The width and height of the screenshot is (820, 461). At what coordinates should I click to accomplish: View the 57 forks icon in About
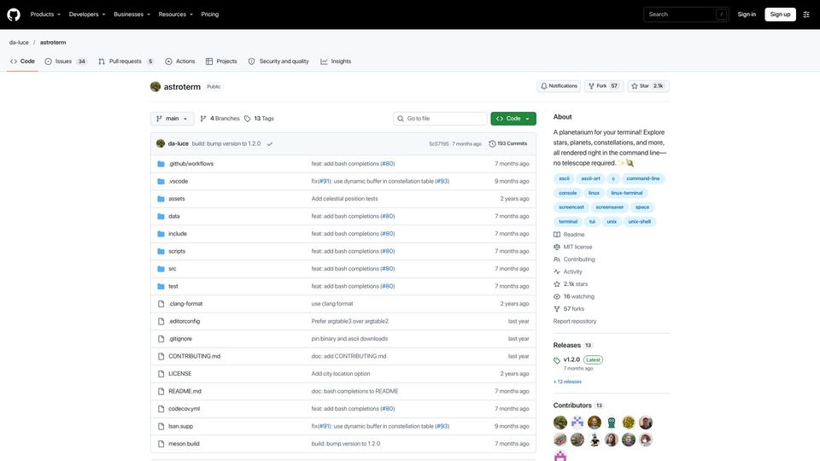557,309
